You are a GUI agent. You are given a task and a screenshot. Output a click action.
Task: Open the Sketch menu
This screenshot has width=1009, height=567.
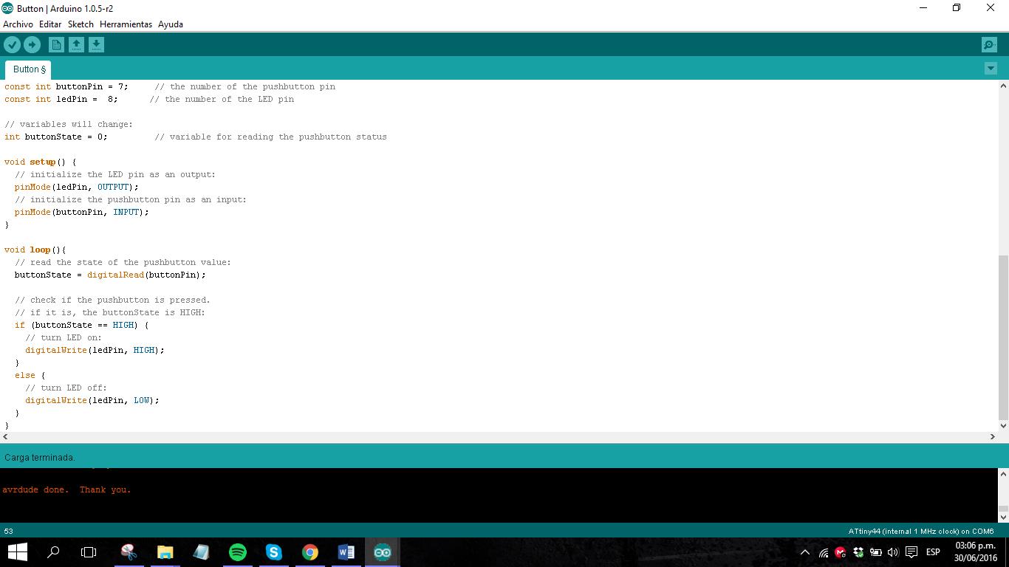pos(81,24)
